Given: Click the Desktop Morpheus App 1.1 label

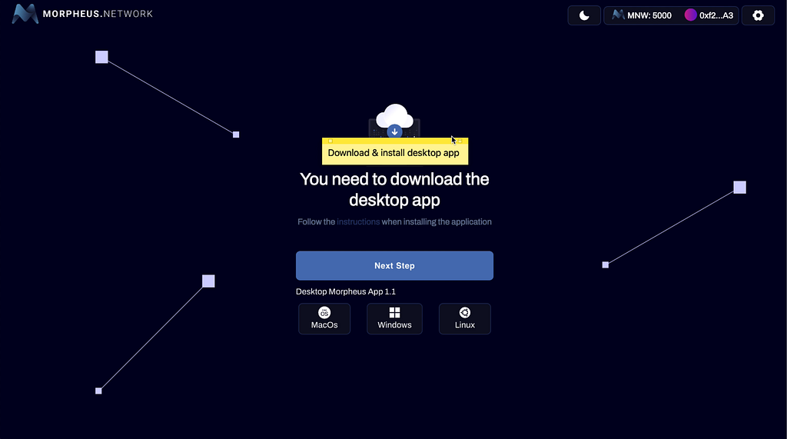Looking at the screenshot, I should [346, 291].
